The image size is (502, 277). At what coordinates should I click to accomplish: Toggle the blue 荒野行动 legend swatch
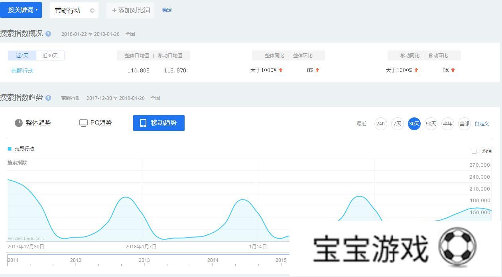click(x=10, y=149)
